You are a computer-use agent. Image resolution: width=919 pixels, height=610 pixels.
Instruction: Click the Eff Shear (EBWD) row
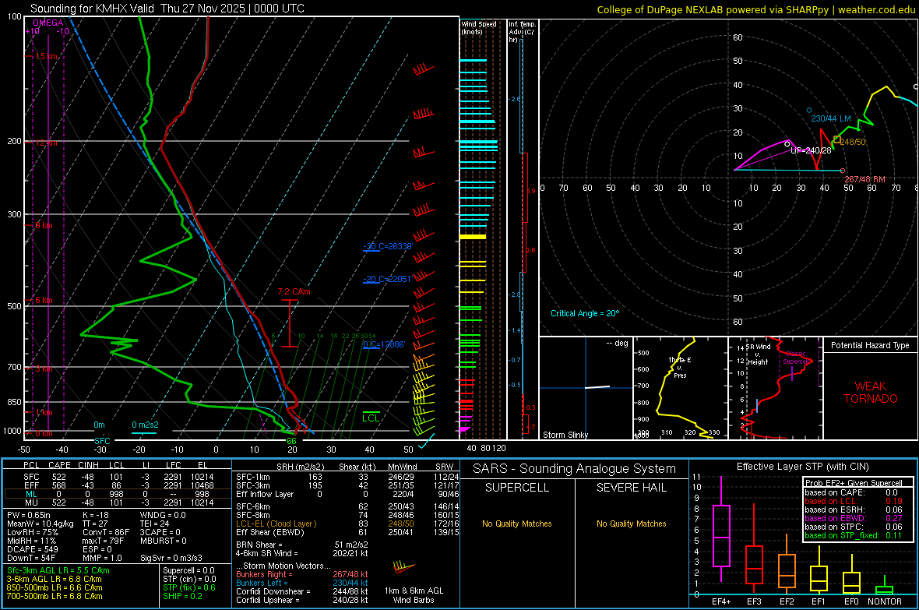point(347,533)
